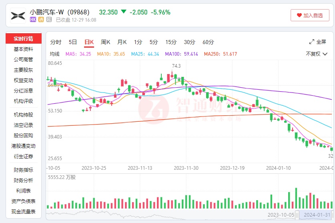Viewport: 335px width, 223px height.
Task: Click the left range-slider handle
Action: 297,214
